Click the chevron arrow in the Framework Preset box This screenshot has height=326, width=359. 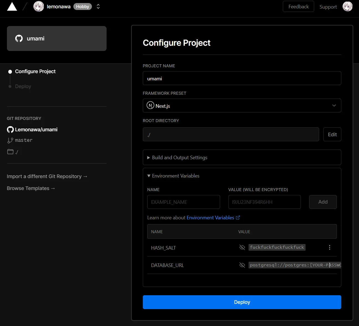334,106
